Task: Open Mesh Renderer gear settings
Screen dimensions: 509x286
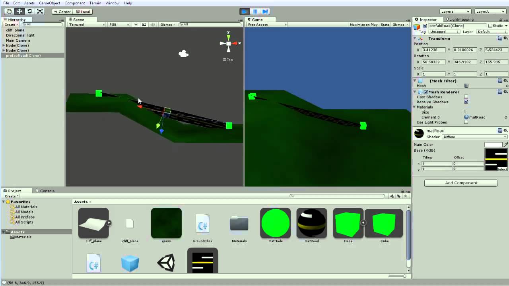Action: tap(506, 92)
